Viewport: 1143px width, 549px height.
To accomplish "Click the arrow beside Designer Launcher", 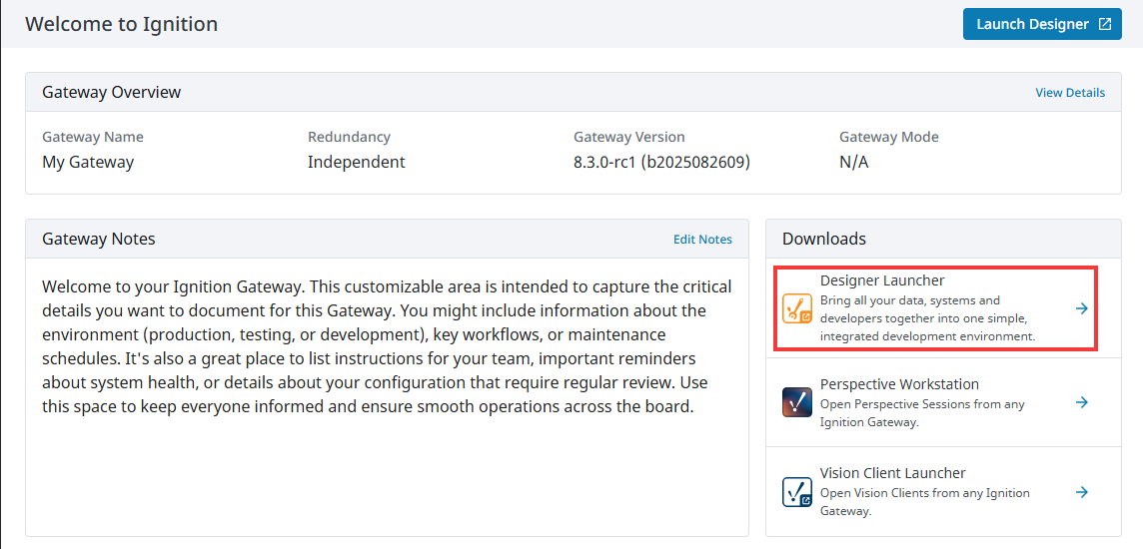I will (1081, 308).
